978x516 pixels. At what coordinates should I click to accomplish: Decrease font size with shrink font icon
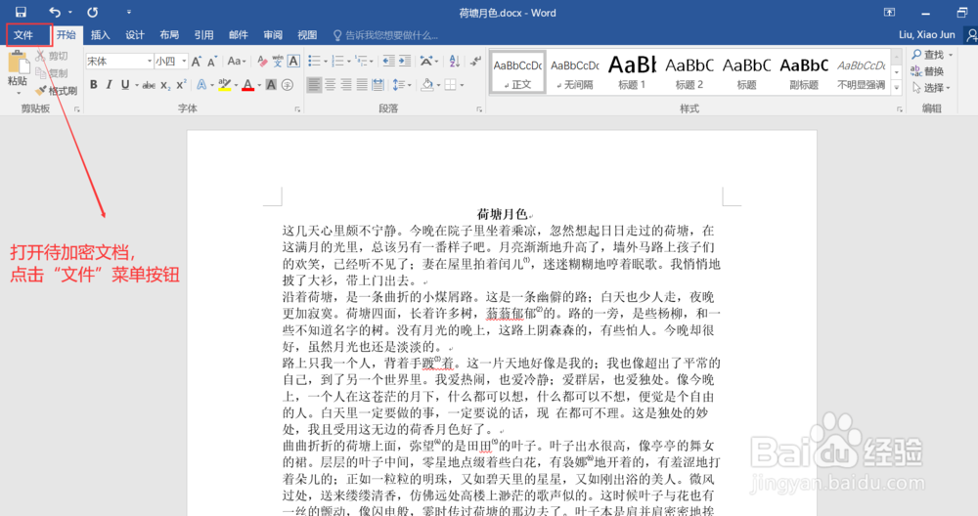[212, 61]
